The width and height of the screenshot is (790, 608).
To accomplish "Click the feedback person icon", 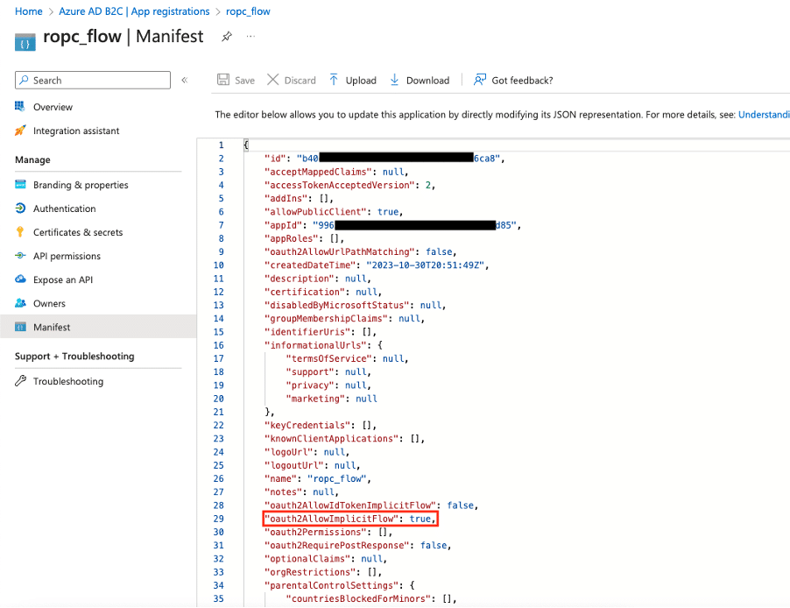I will pyautogui.click(x=480, y=80).
